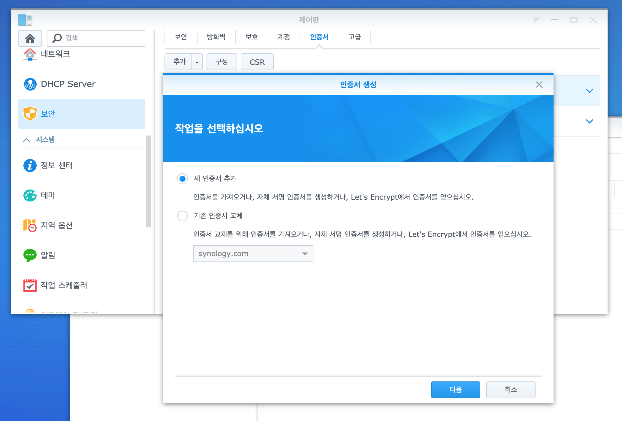Viewport: 622px width, 421px height.
Task: Select the 새 인증서 추가 radio button
Action: 183,179
